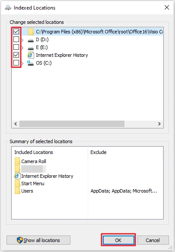175x252 pixels.
Task: Click the Users folder icon
Action: [17, 190]
